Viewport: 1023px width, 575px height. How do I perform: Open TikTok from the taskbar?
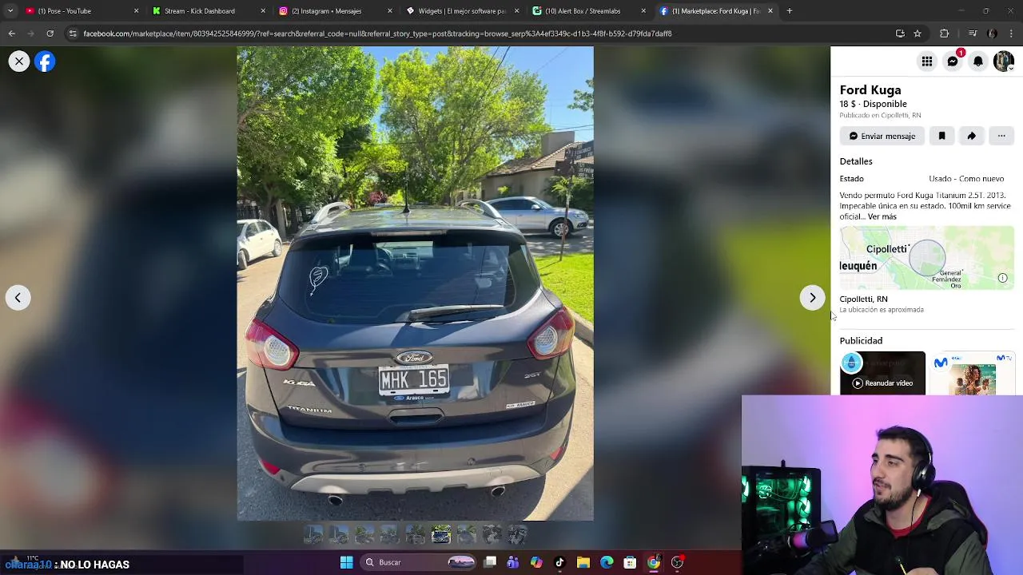(x=559, y=562)
